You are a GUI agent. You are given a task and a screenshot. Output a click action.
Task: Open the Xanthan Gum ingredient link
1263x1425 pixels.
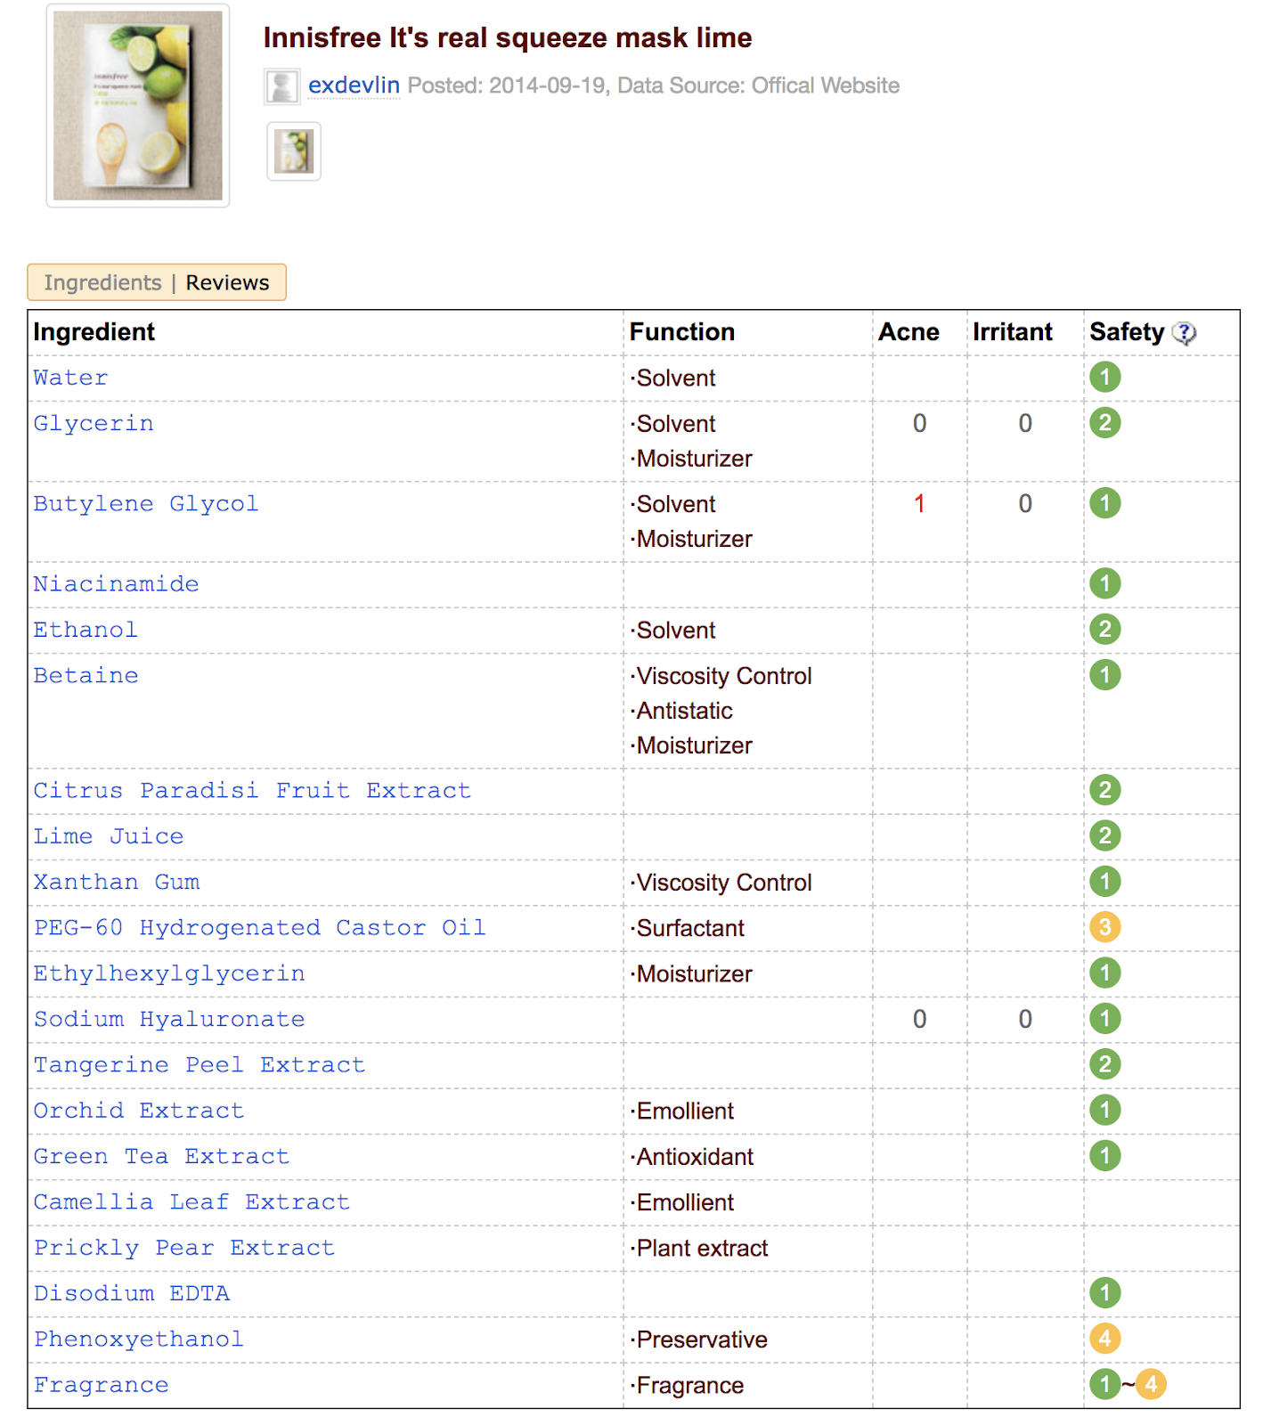coord(117,882)
